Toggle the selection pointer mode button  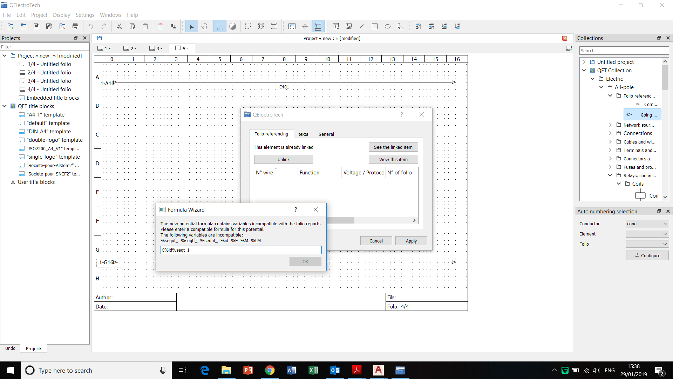[191, 26]
